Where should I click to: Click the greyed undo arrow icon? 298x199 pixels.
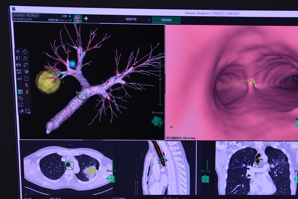click(20, 85)
